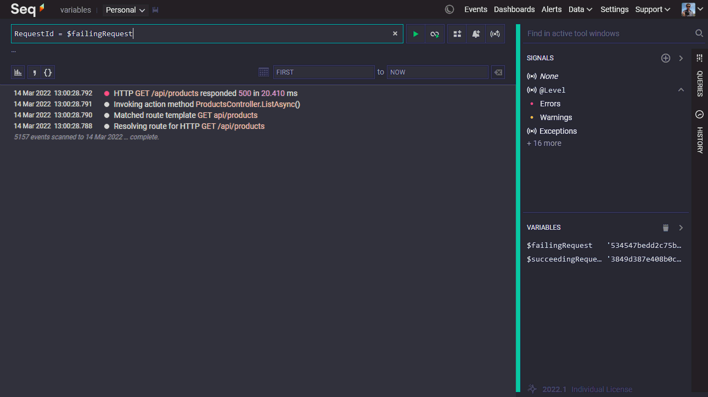Toggle the histogram chart view
708x397 pixels.
pyautogui.click(x=19, y=72)
